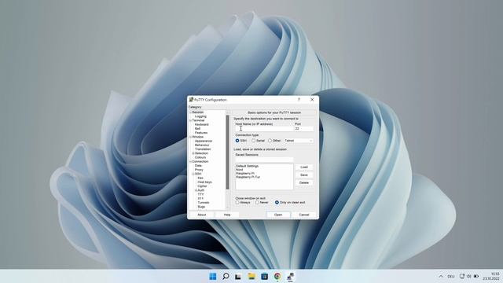Select Cipher in the category tree

[202, 186]
